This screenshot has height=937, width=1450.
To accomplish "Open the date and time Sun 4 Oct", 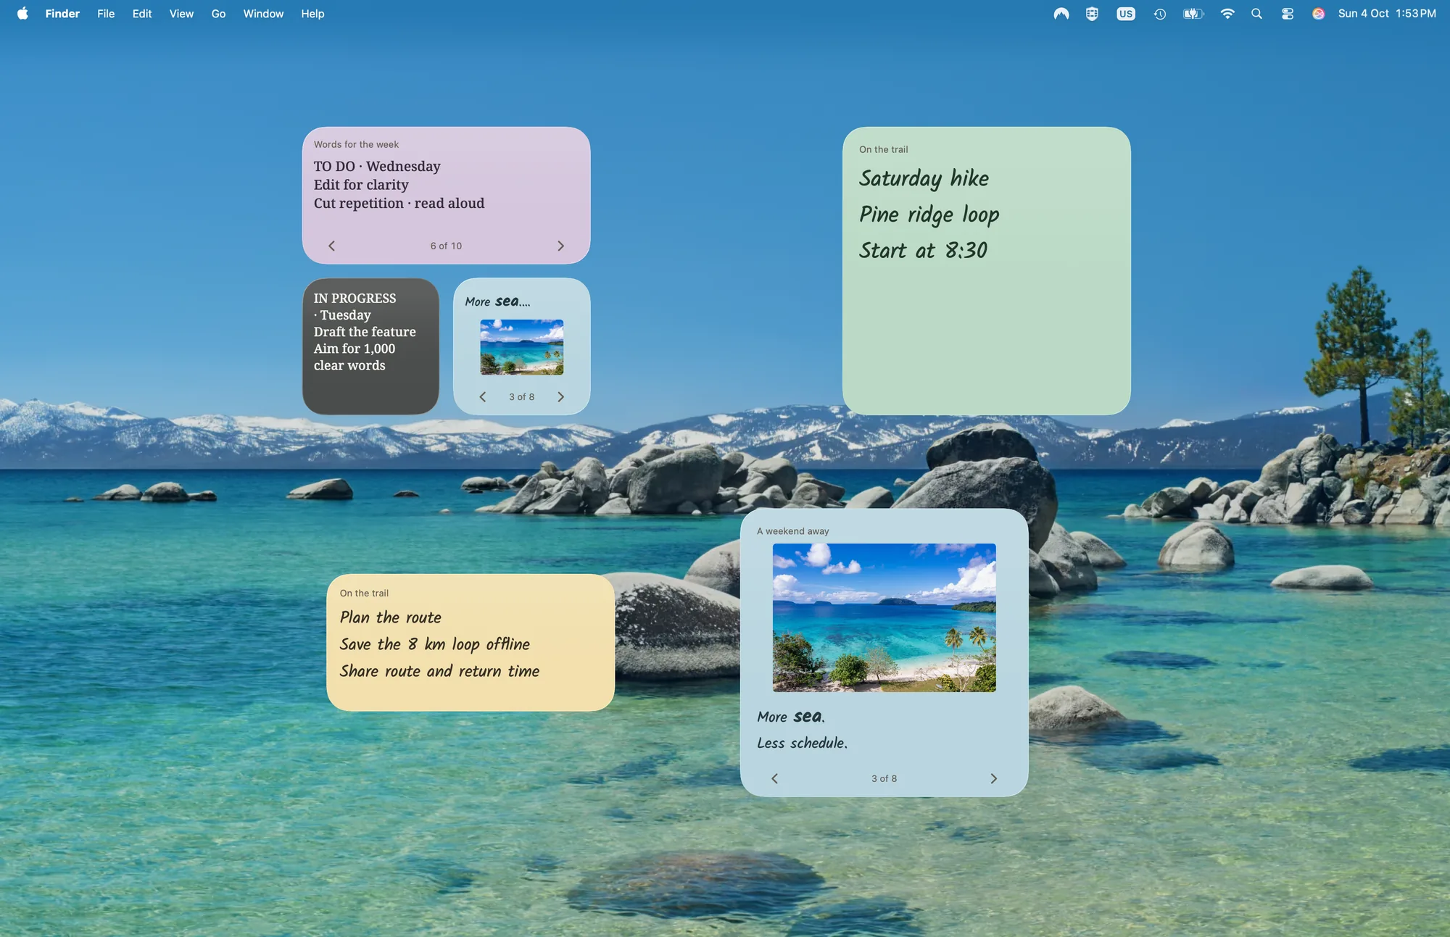I will 1387,13.
